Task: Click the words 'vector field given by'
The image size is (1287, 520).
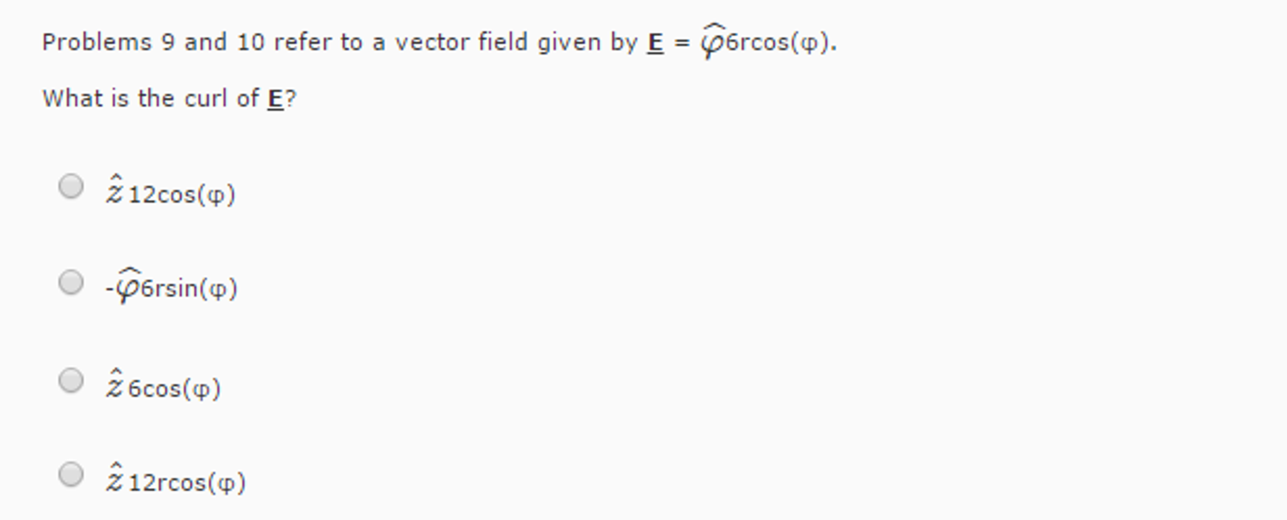Action: click(x=516, y=42)
